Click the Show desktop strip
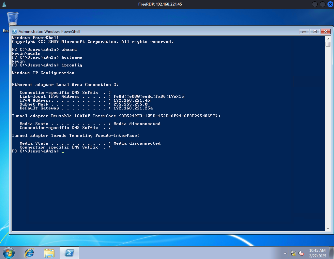The height and width of the screenshot is (259, 334). 332,253
